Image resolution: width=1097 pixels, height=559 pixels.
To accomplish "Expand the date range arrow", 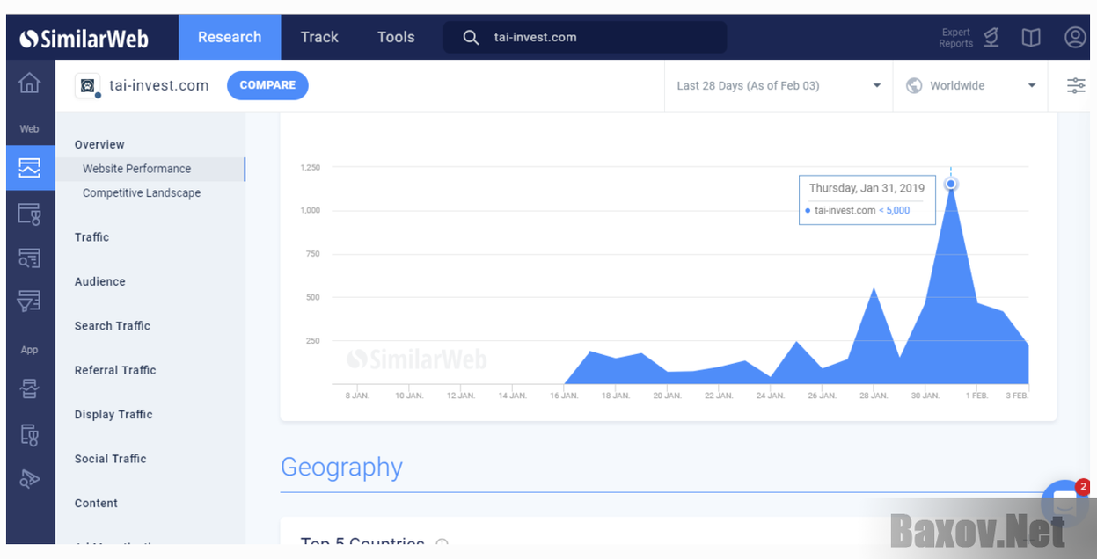I will (x=876, y=85).
